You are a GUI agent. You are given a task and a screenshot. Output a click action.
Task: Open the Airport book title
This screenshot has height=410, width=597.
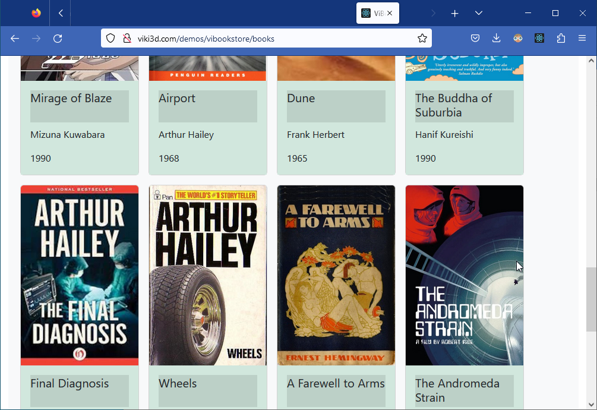click(x=177, y=98)
